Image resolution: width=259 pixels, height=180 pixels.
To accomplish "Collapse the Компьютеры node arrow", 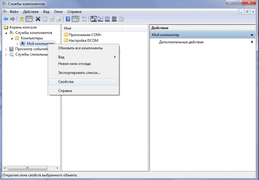I will point(12,39).
